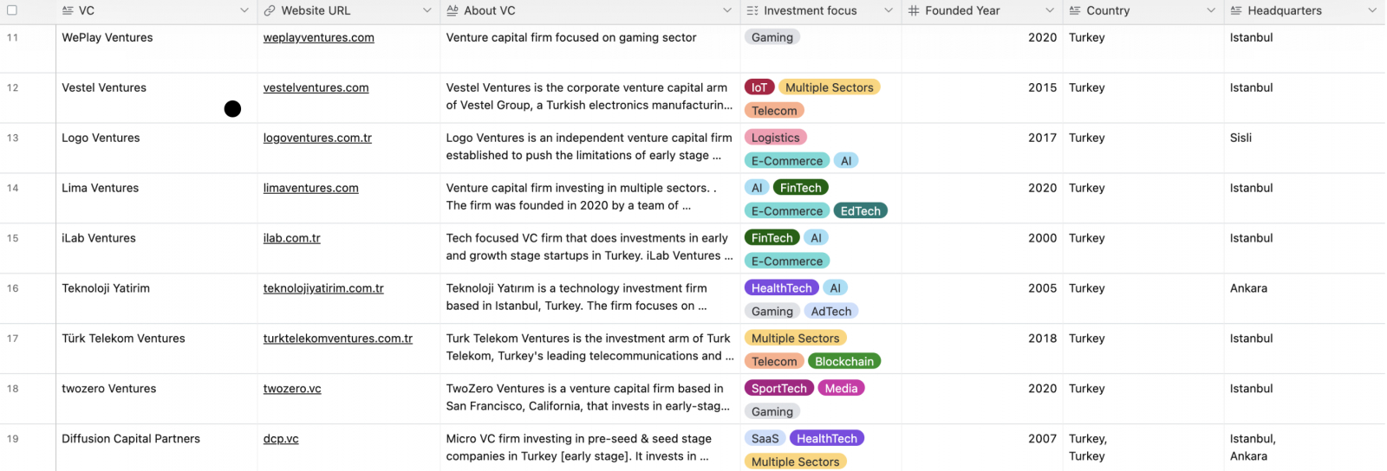Screen dimensions: 1387x471
Task: Click the VC column text-type icon
Action: click(68, 10)
